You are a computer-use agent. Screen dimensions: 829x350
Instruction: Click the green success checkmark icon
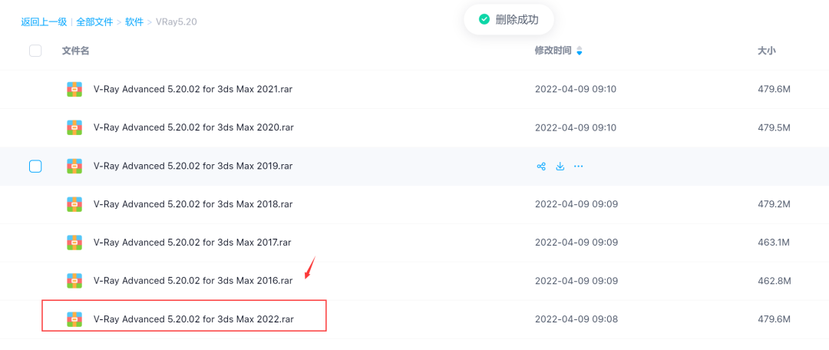pos(484,19)
